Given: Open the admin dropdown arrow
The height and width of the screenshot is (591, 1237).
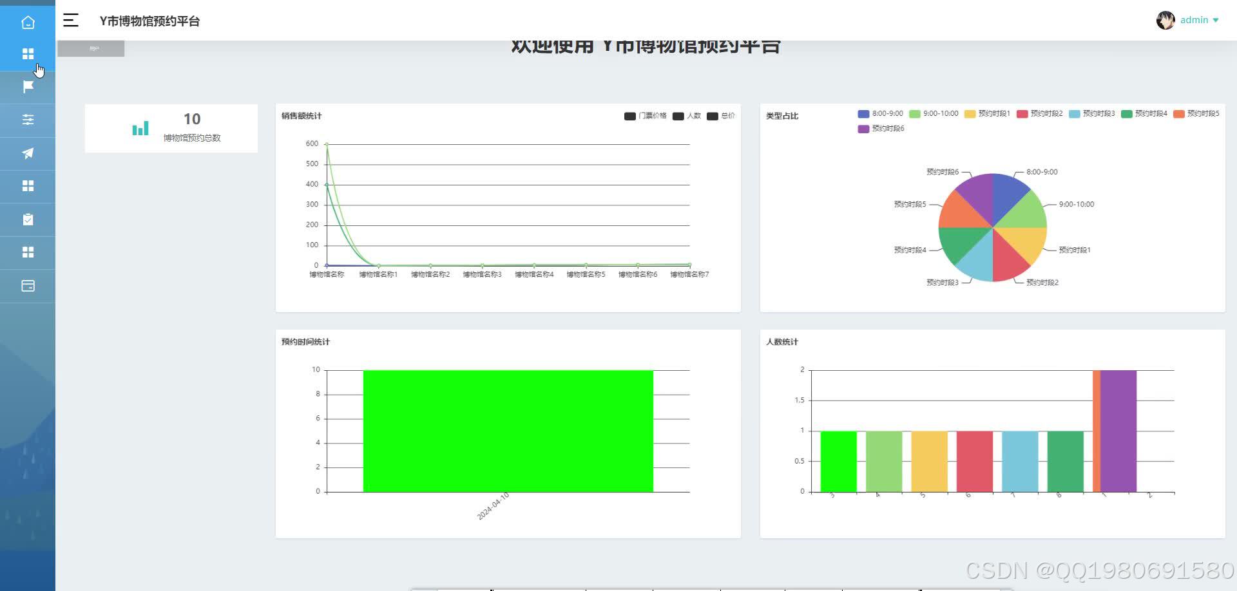Looking at the screenshot, I should point(1216,21).
